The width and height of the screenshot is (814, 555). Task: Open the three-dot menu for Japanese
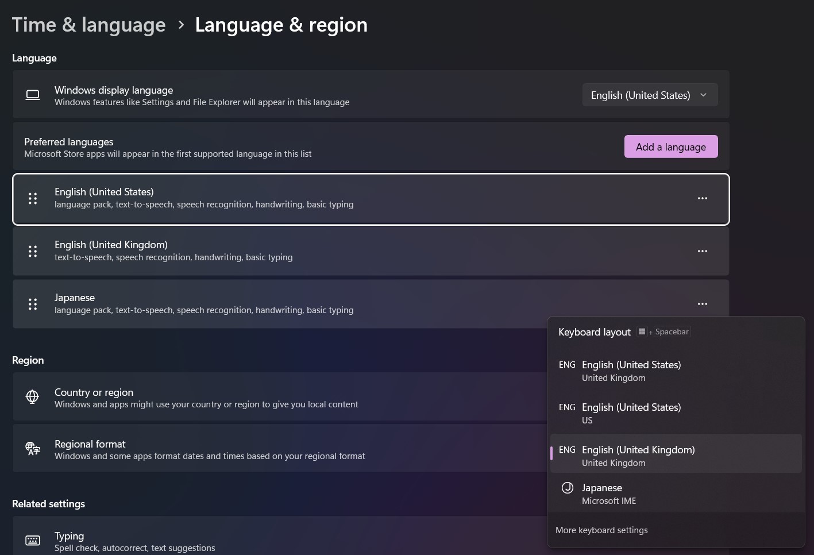click(x=702, y=304)
